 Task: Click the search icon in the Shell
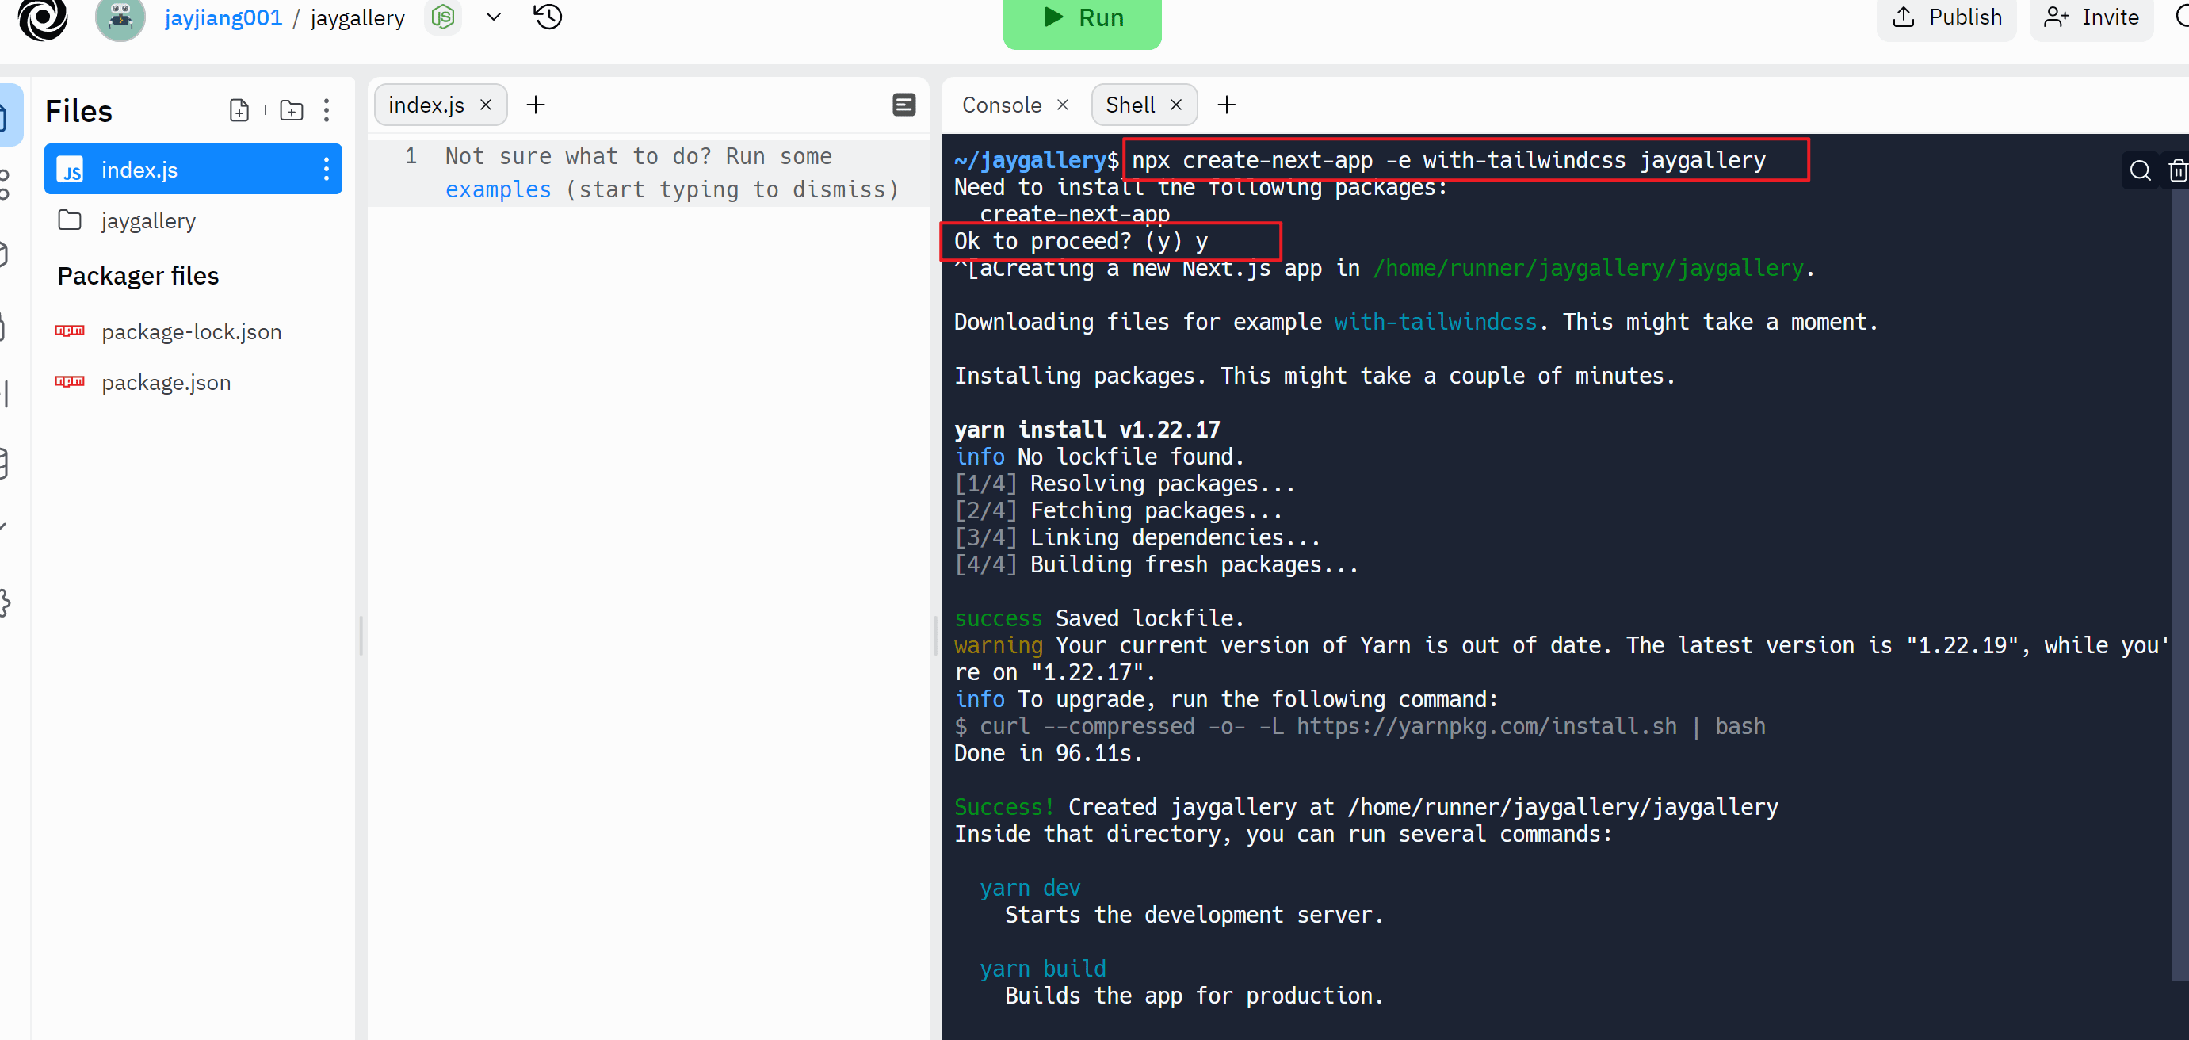pyautogui.click(x=2140, y=172)
